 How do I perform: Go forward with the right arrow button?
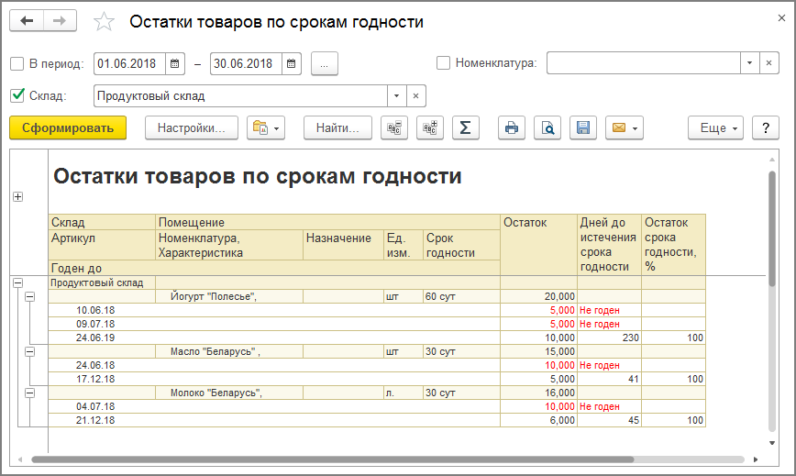[x=60, y=21]
